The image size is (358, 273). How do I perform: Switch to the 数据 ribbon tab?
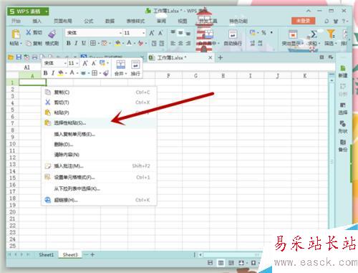(x=110, y=21)
